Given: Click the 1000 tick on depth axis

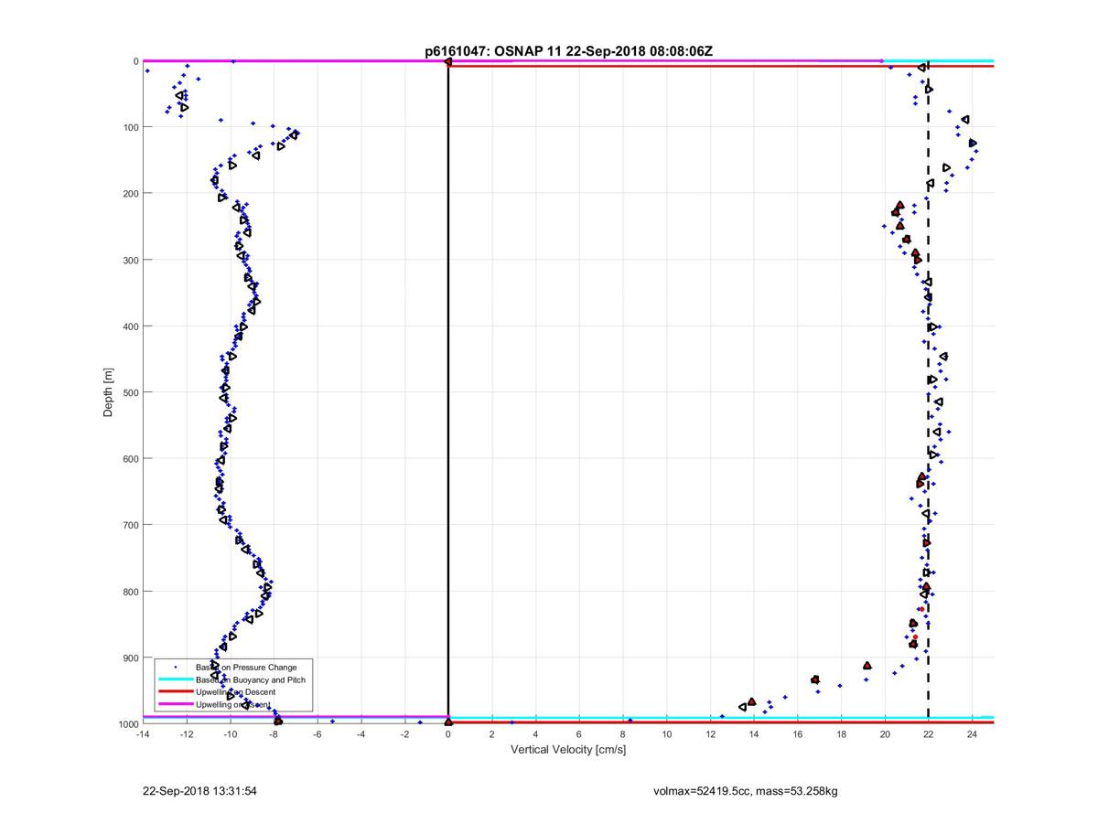Looking at the screenshot, I should [127, 724].
